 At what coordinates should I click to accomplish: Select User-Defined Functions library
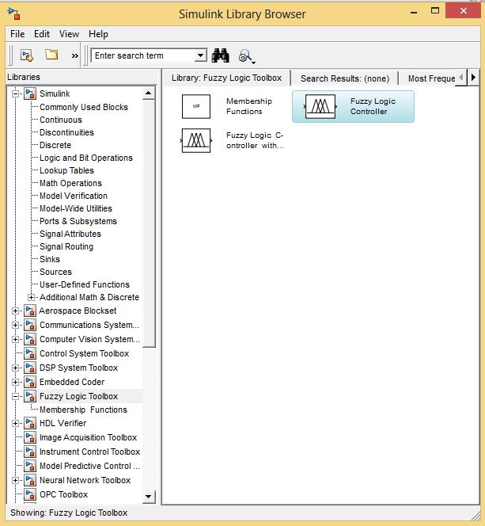(x=85, y=284)
